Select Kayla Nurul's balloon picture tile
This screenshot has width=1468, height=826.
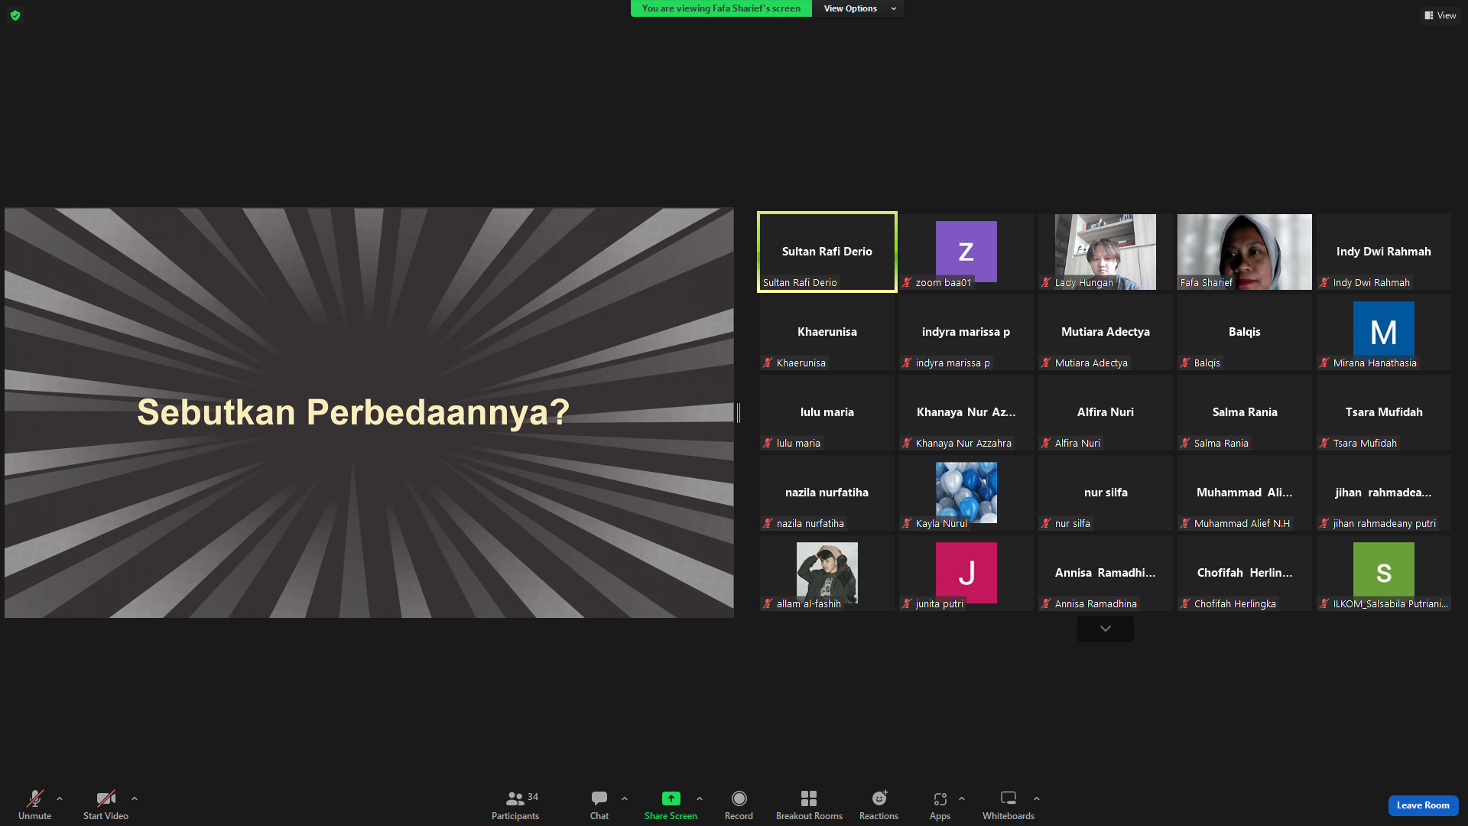(x=966, y=493)
